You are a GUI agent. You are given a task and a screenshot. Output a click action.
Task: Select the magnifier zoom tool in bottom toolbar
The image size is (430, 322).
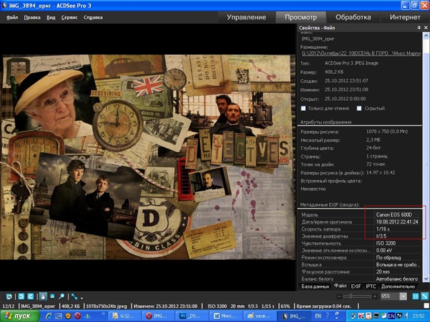pos(61,296)
